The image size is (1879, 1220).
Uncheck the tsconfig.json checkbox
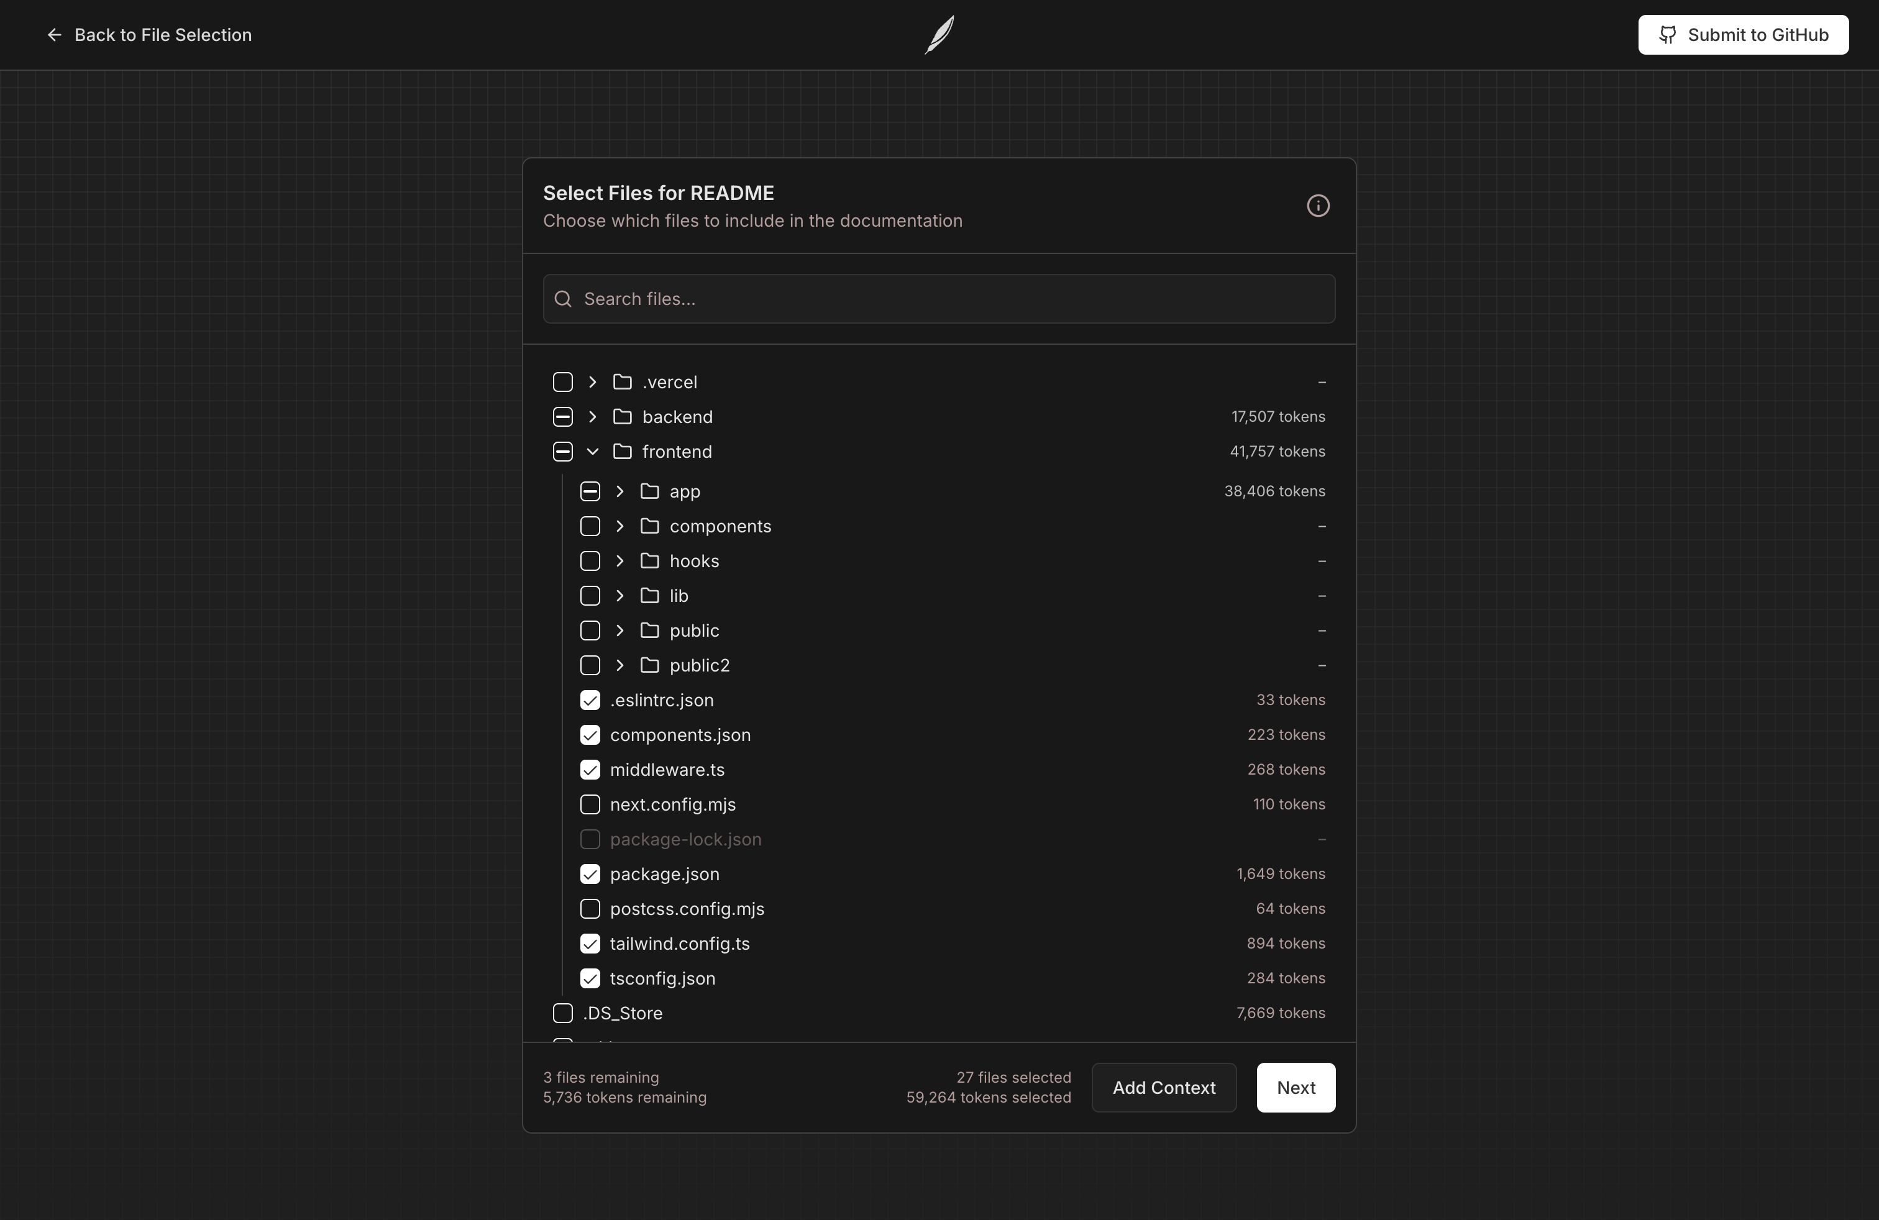pyautogui.click(x=590, y=978)
